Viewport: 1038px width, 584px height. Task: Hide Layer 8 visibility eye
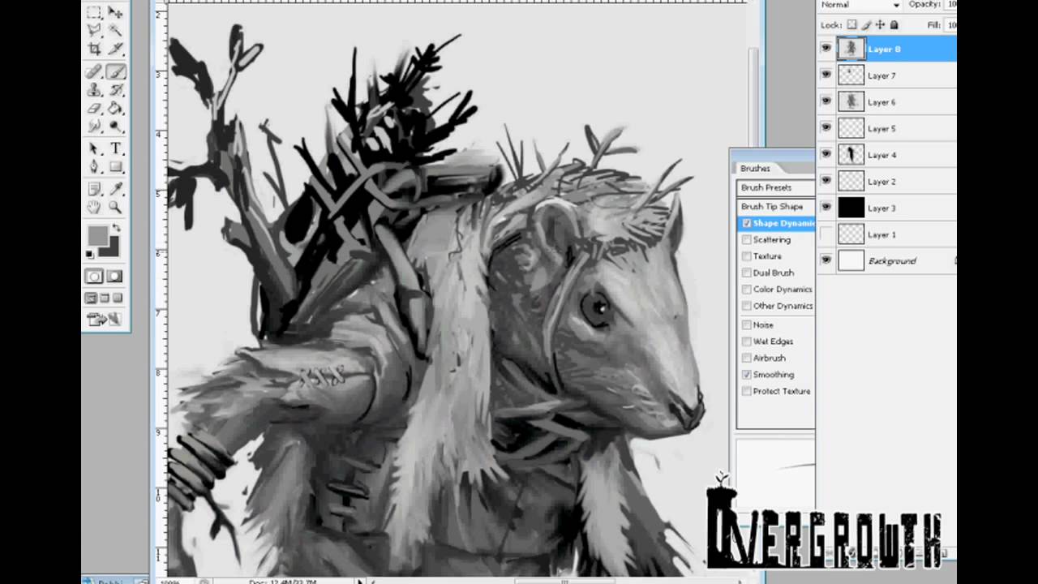(x=826, y=49)
